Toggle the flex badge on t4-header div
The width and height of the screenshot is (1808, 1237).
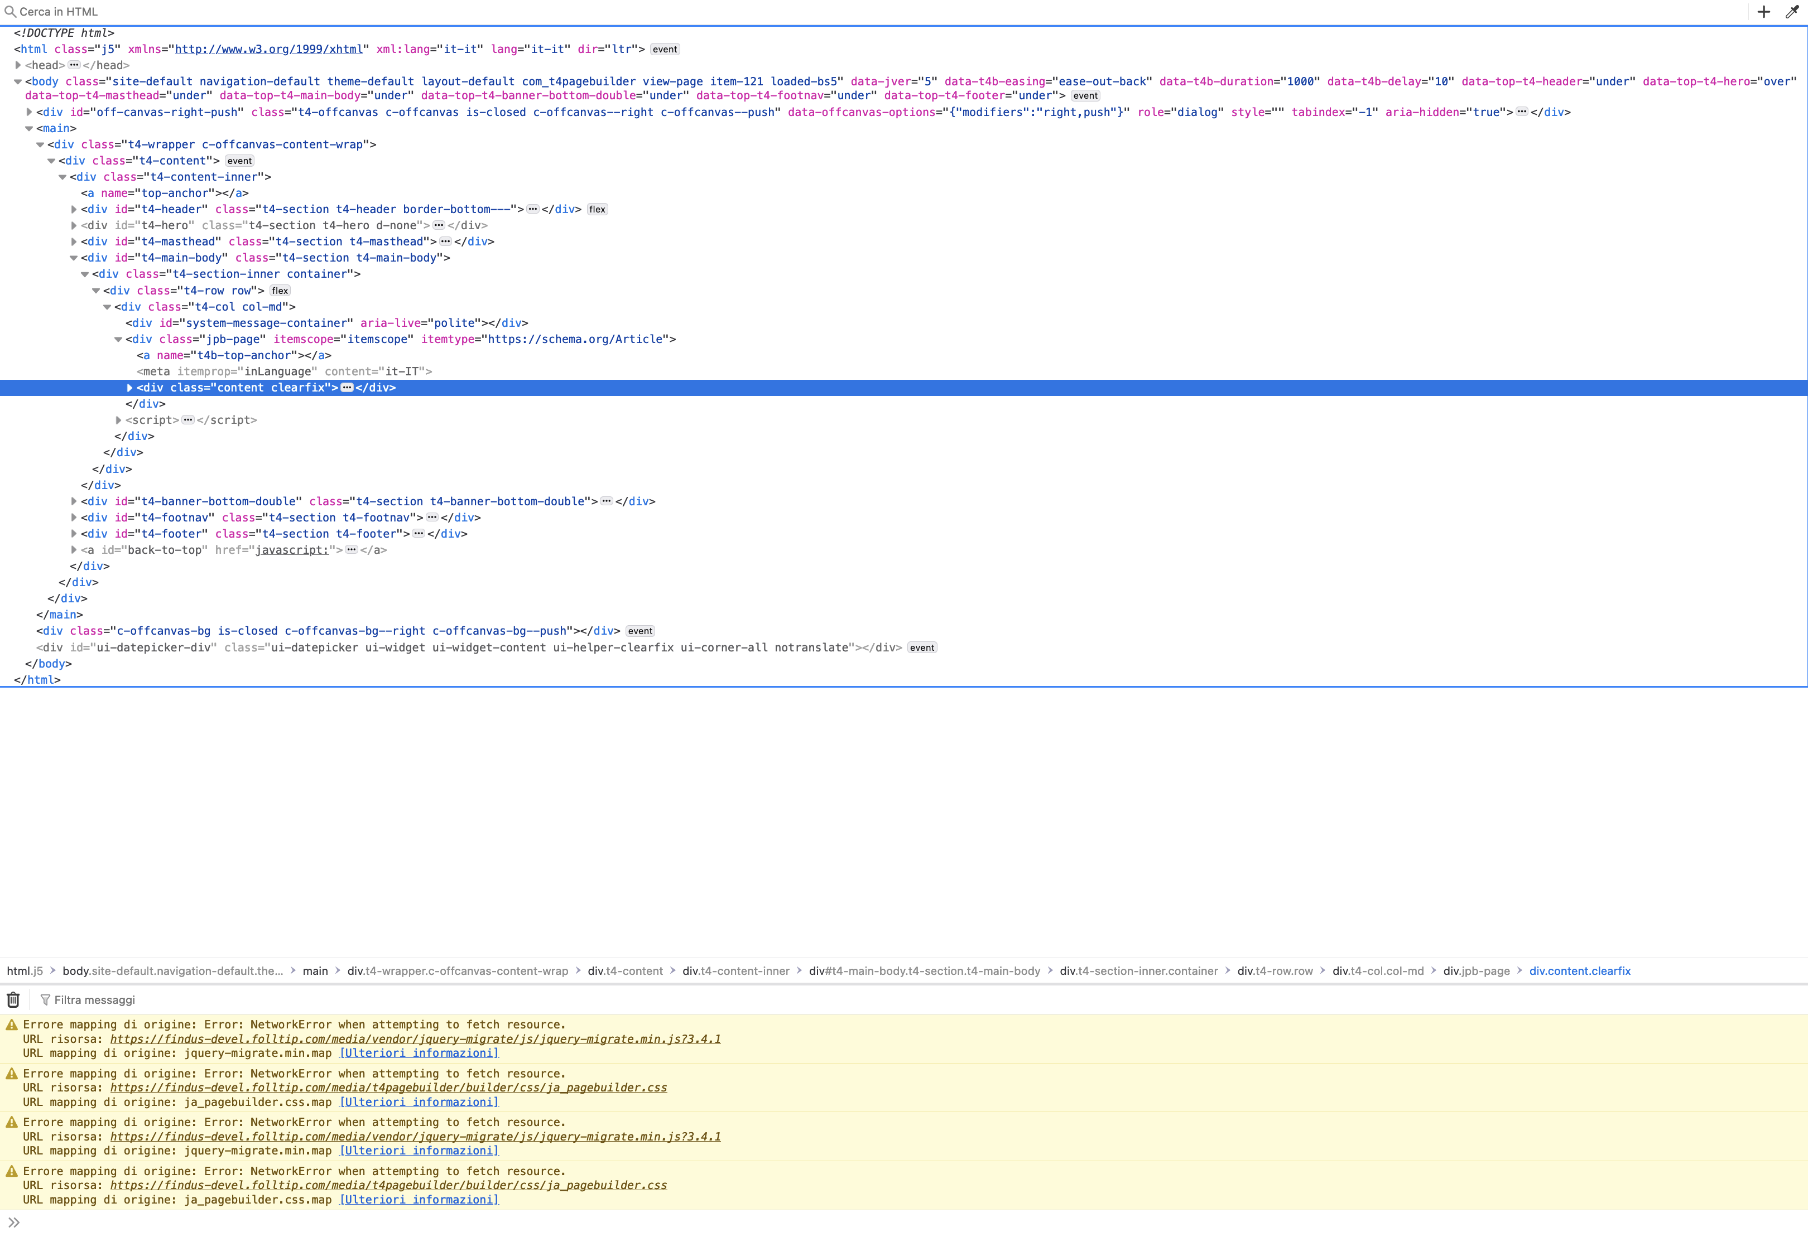tap(597, 209)
